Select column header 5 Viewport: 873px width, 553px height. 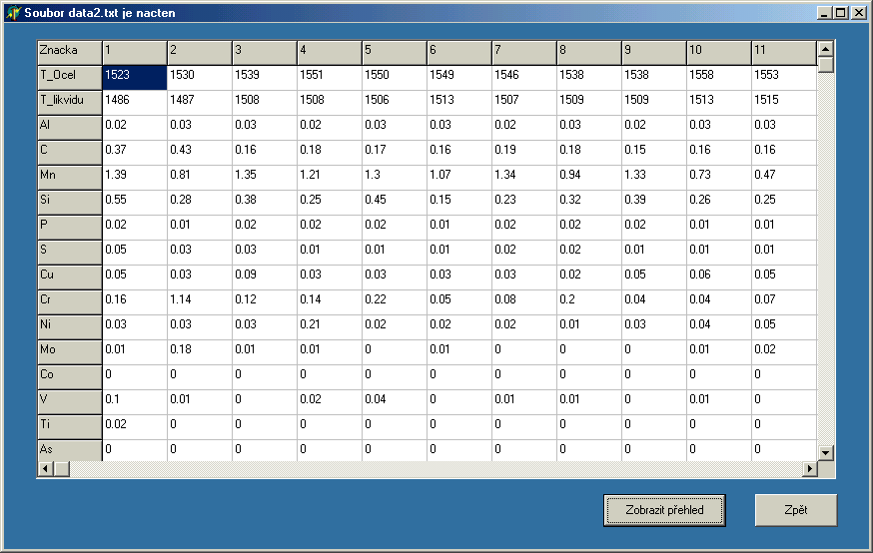(395, 52)
